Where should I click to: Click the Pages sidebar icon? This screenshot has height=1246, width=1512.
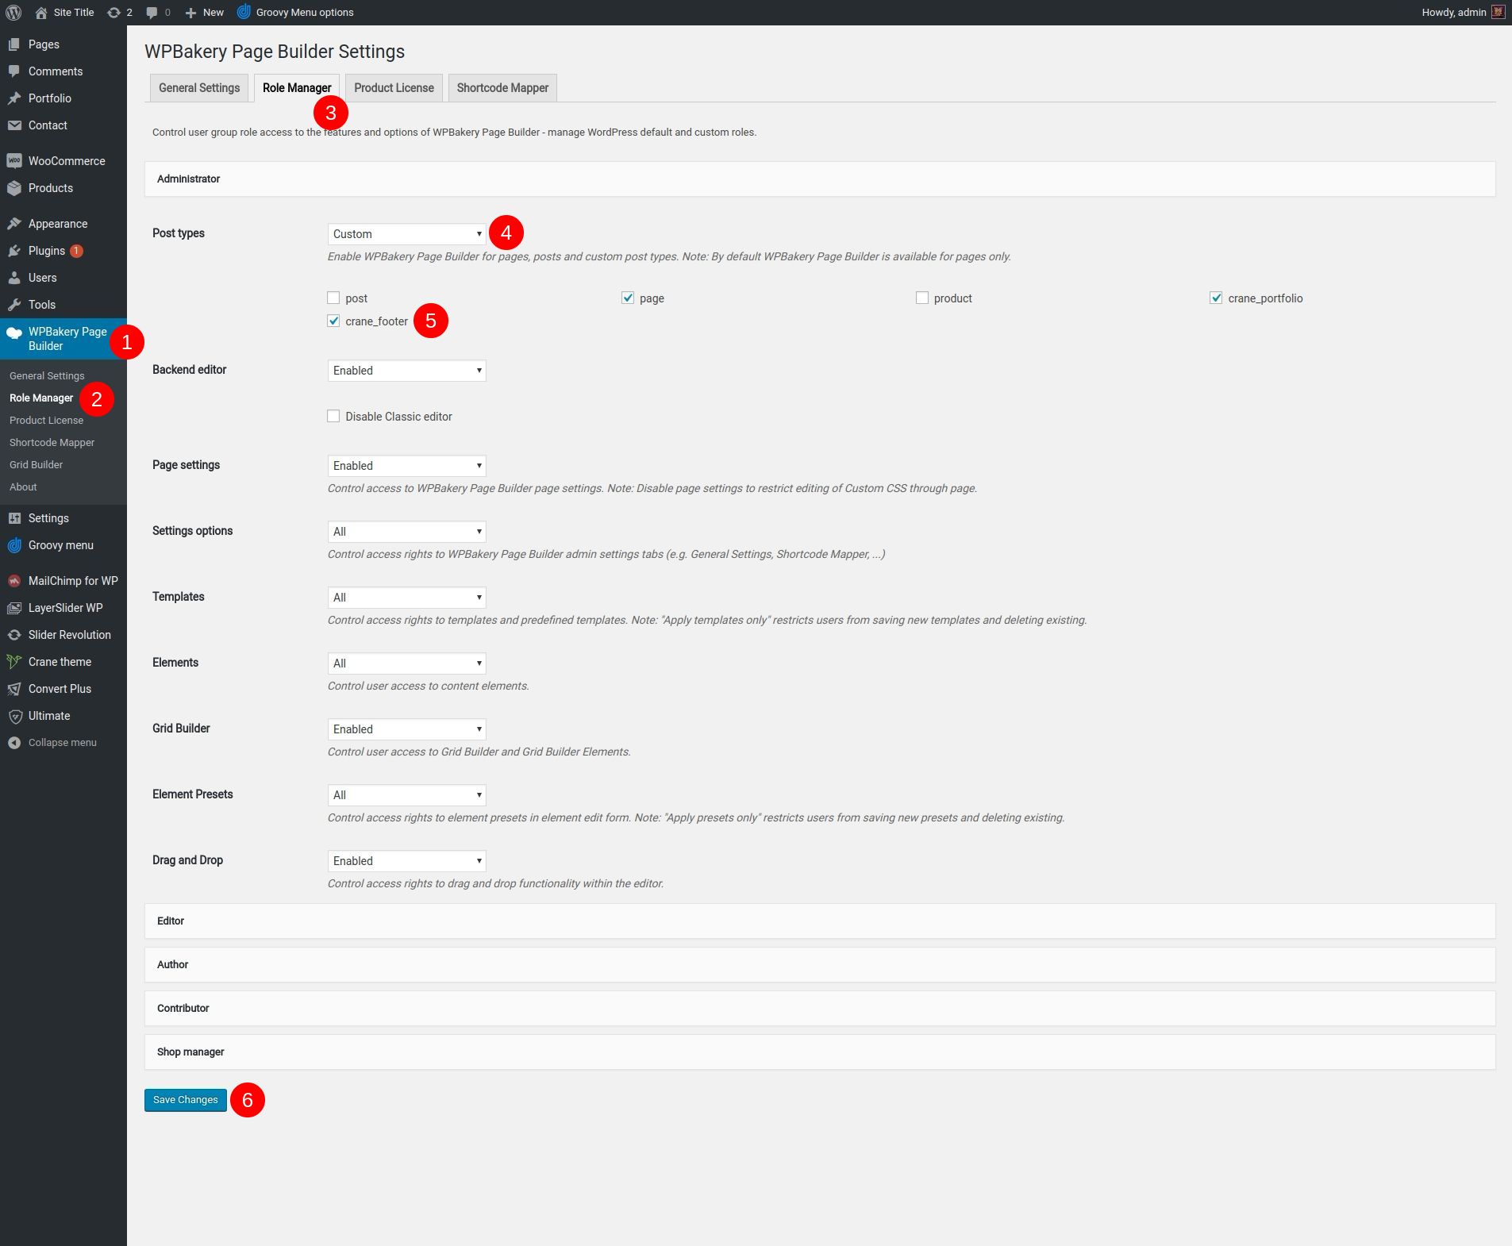point(14,44)
